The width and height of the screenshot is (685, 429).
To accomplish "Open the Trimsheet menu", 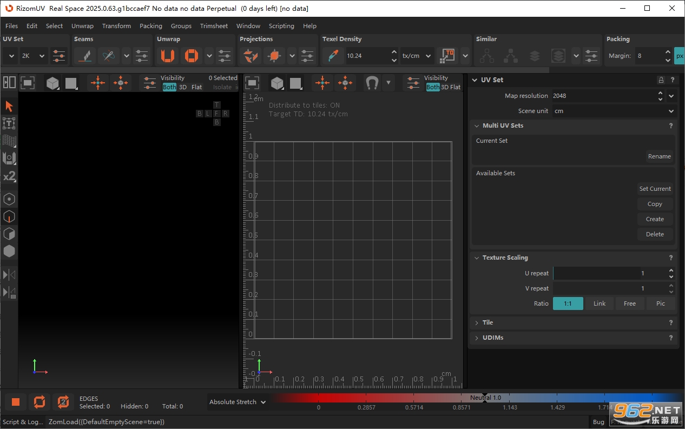I will click(x=214, y=26).
